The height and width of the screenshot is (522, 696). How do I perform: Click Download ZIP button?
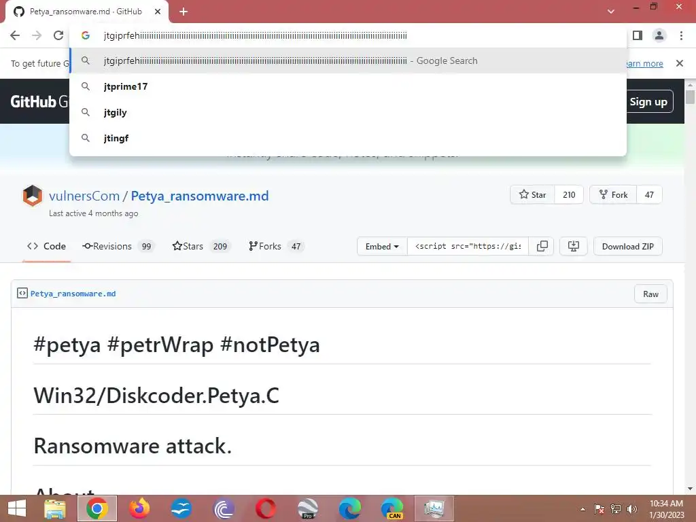click(627, 246)
